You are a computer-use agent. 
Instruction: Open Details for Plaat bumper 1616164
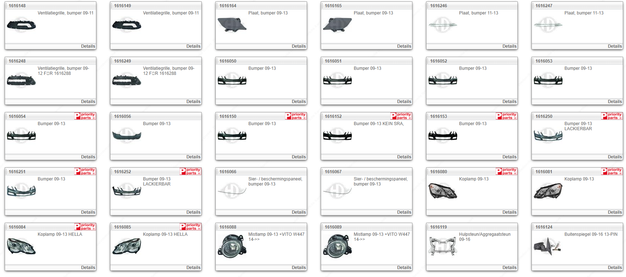(299, 46)
